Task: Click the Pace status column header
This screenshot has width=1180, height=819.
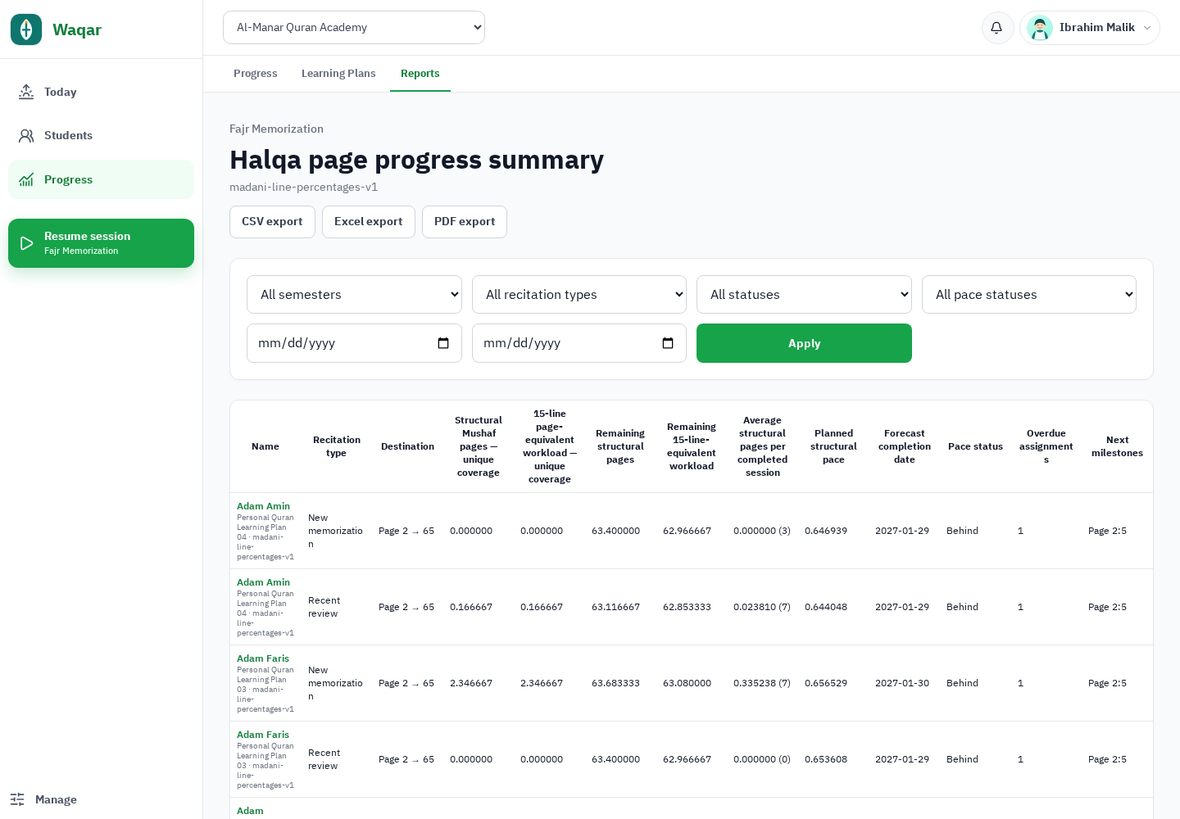Action: tap(975, 446)
